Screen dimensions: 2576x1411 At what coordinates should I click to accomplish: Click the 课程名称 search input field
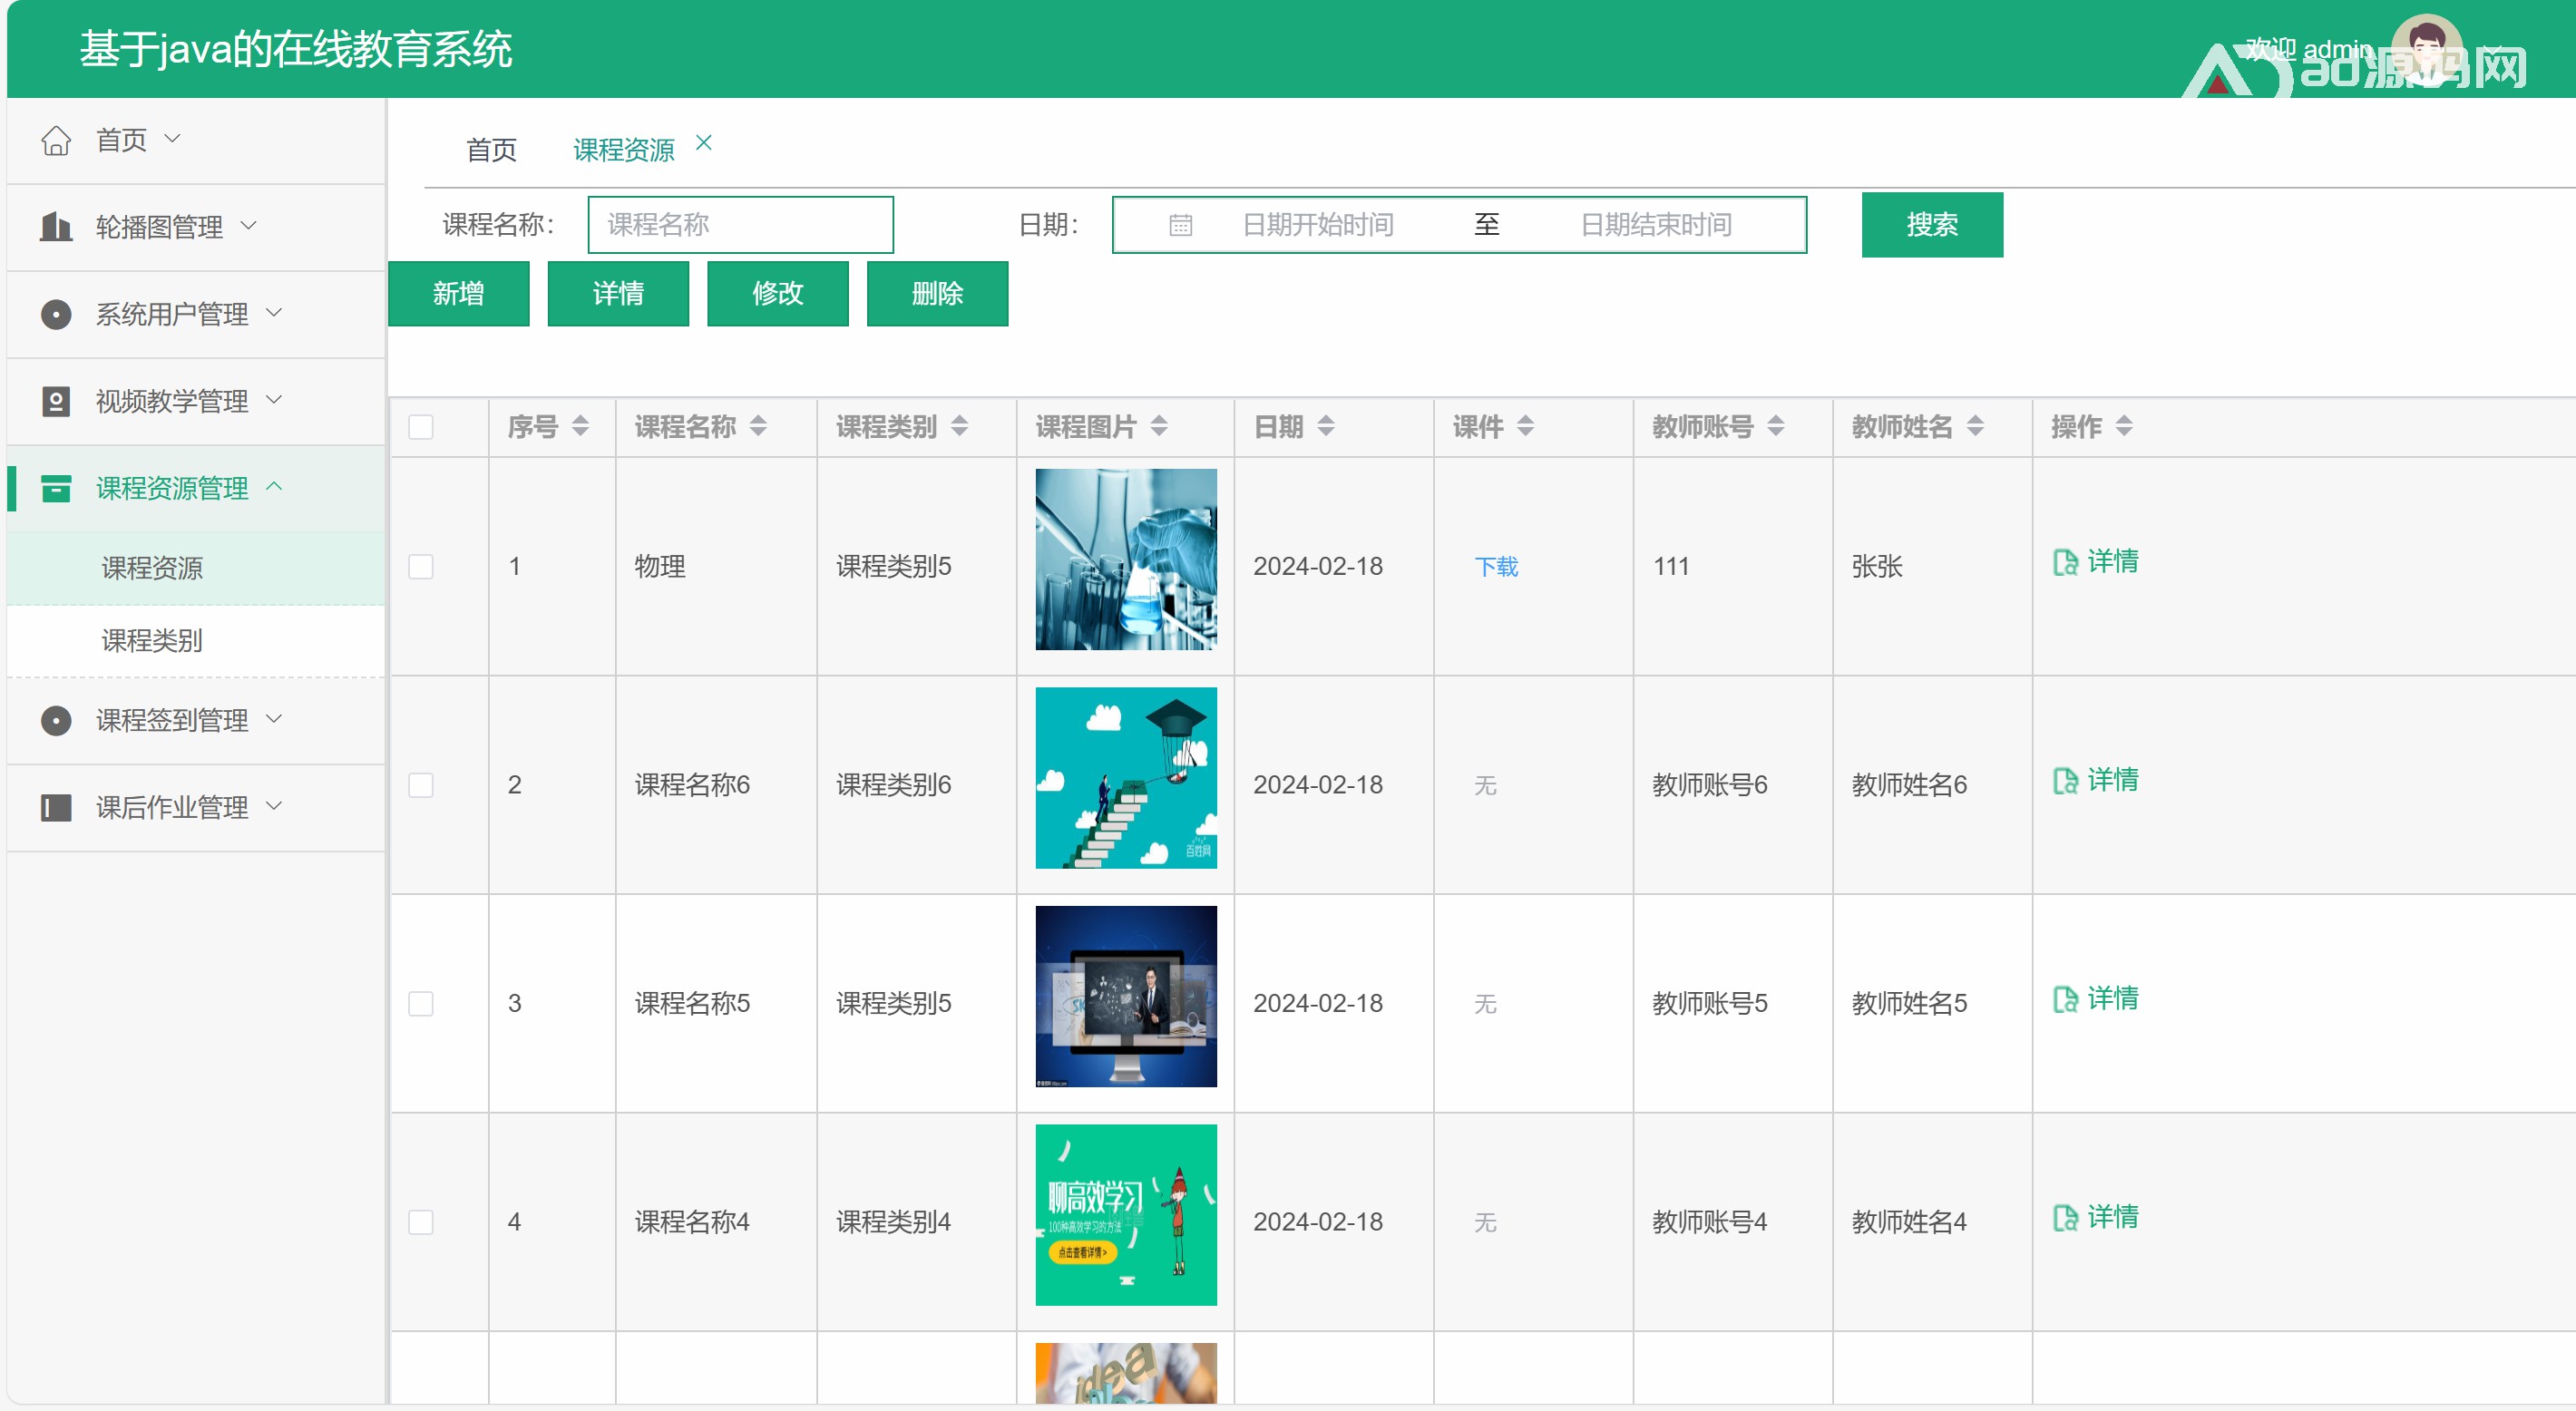point(740,225)
